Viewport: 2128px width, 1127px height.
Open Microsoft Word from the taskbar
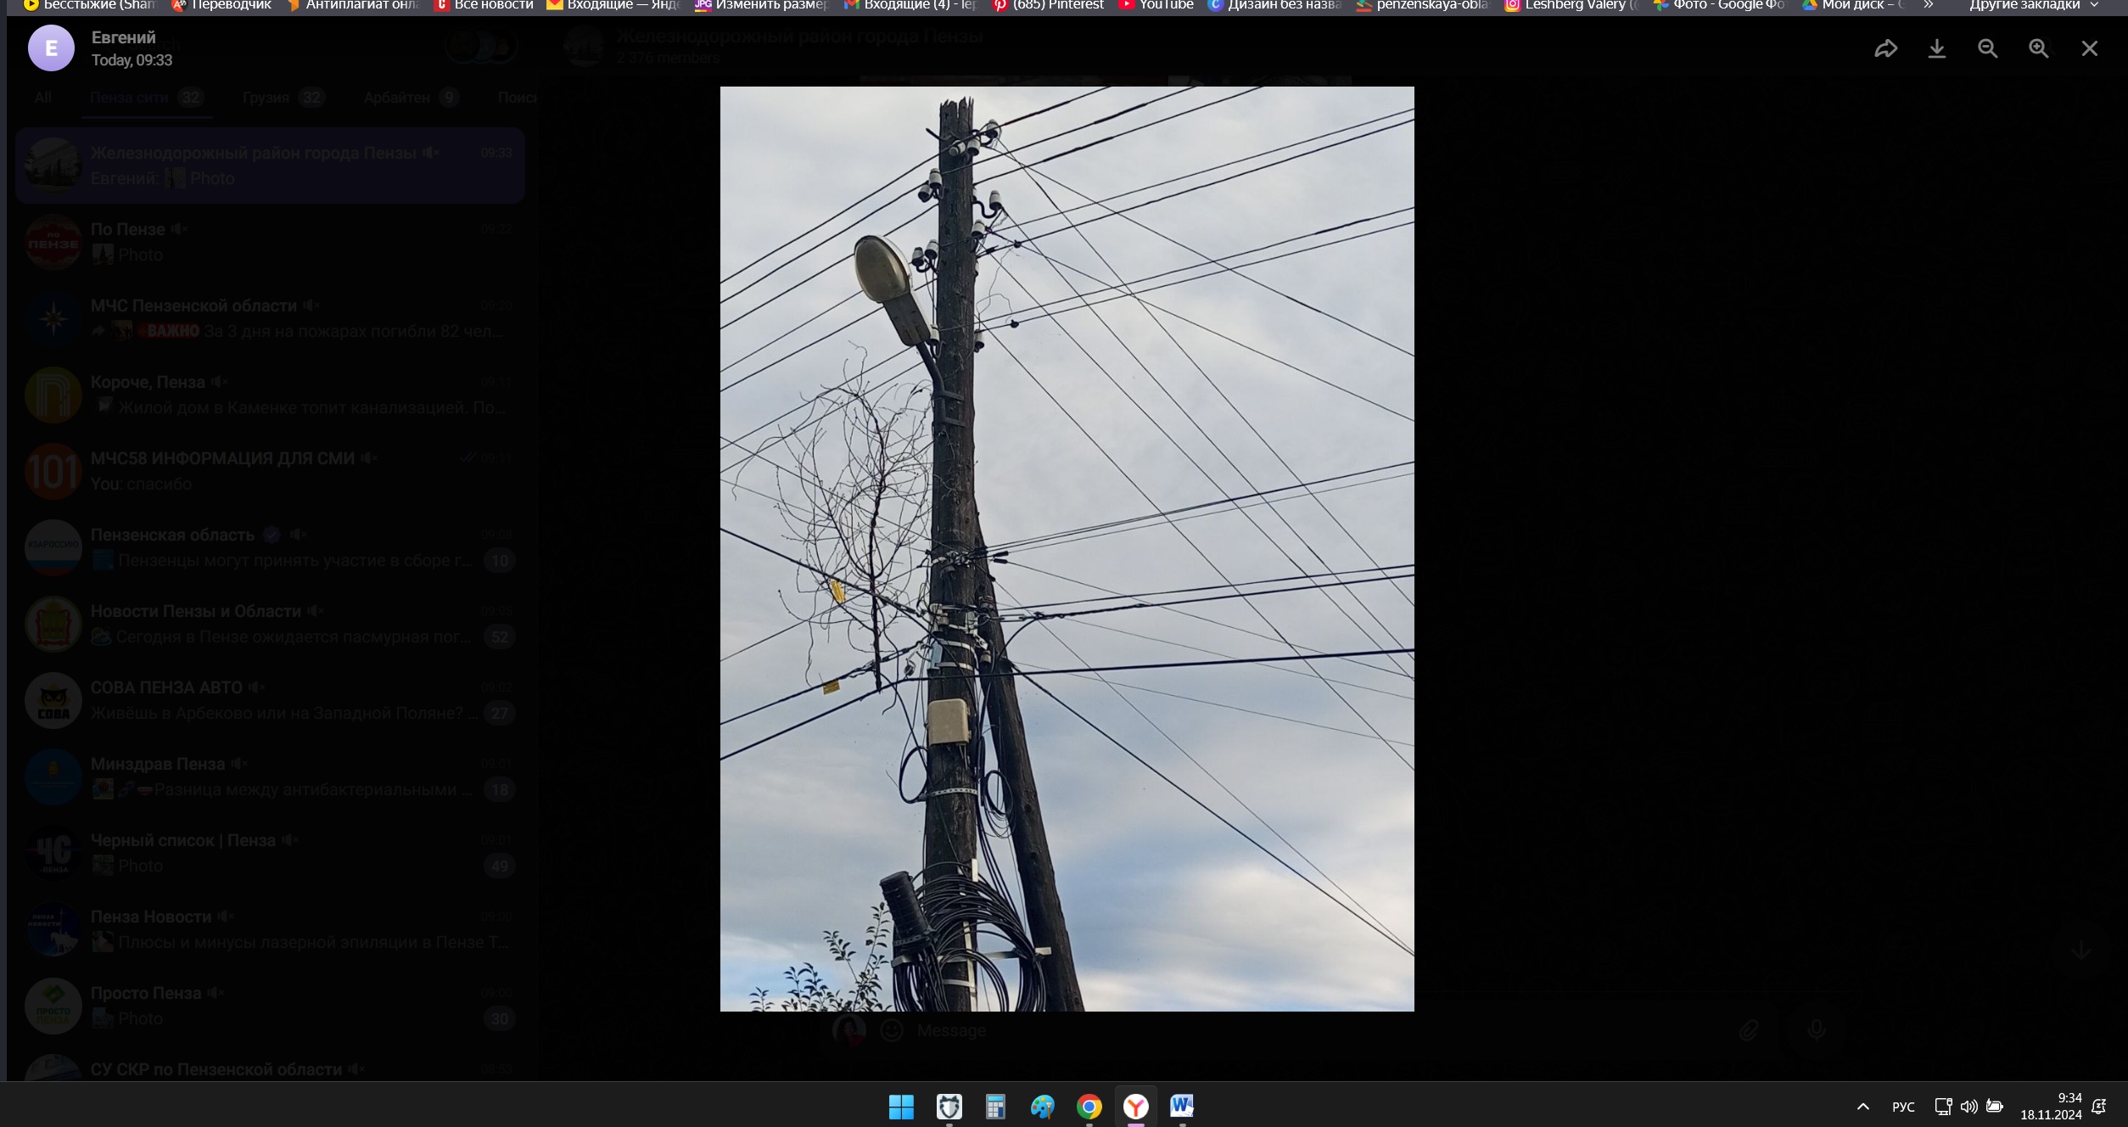coord(1182,1107)
